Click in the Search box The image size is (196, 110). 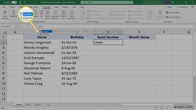tap(107, 2)
